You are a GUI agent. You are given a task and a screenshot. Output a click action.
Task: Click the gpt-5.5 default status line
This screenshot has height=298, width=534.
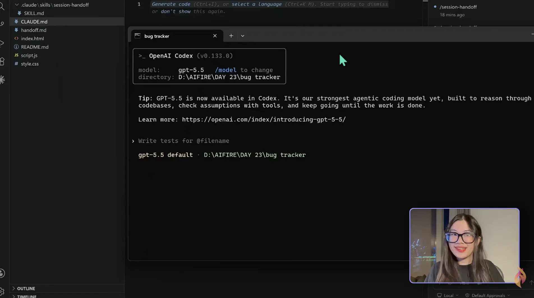pyautogui.click(x=165, y=155)
